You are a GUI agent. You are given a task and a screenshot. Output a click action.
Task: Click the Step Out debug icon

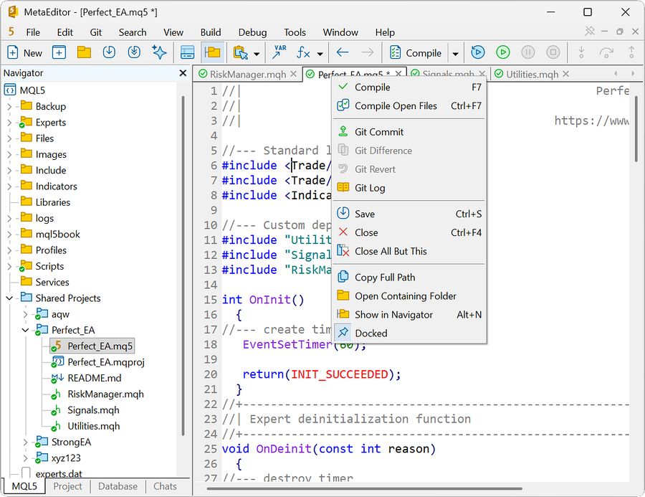tap(631, 52)
